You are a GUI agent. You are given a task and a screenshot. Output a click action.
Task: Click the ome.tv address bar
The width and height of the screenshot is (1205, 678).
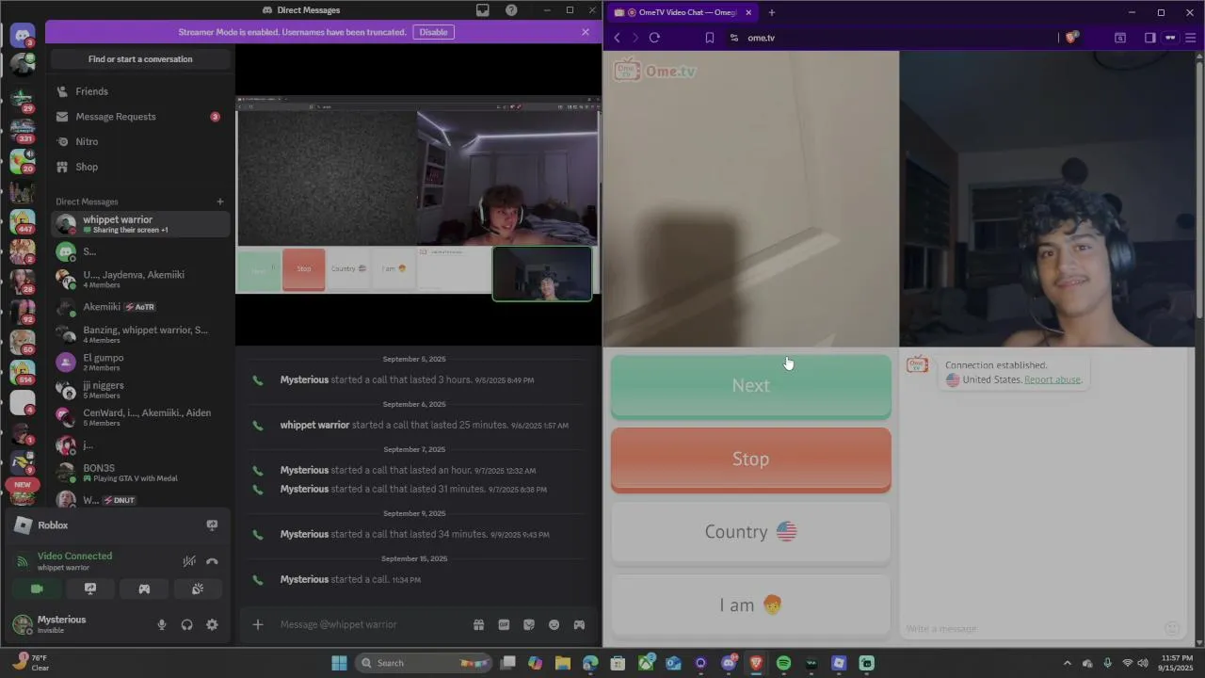[894, 38]
